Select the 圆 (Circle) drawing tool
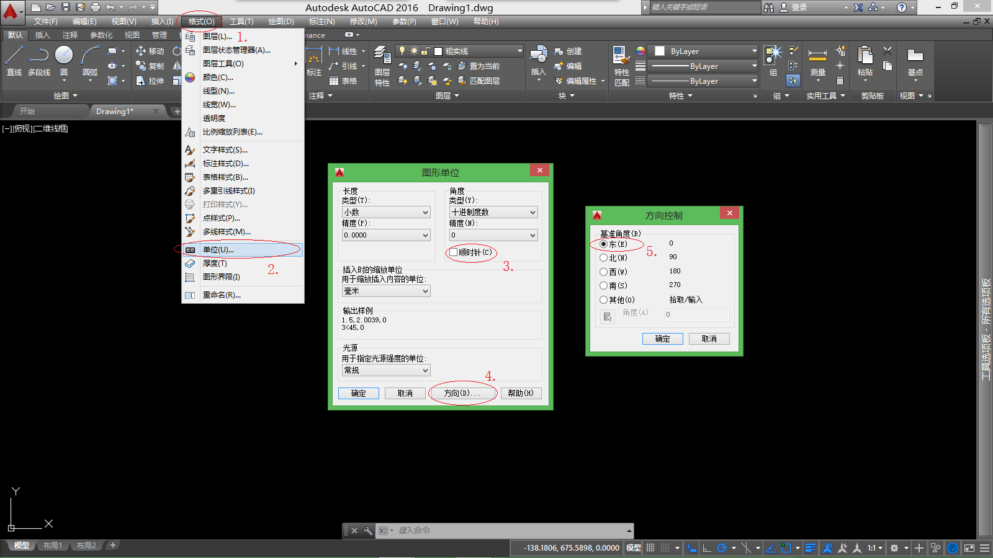 (64, 57)
